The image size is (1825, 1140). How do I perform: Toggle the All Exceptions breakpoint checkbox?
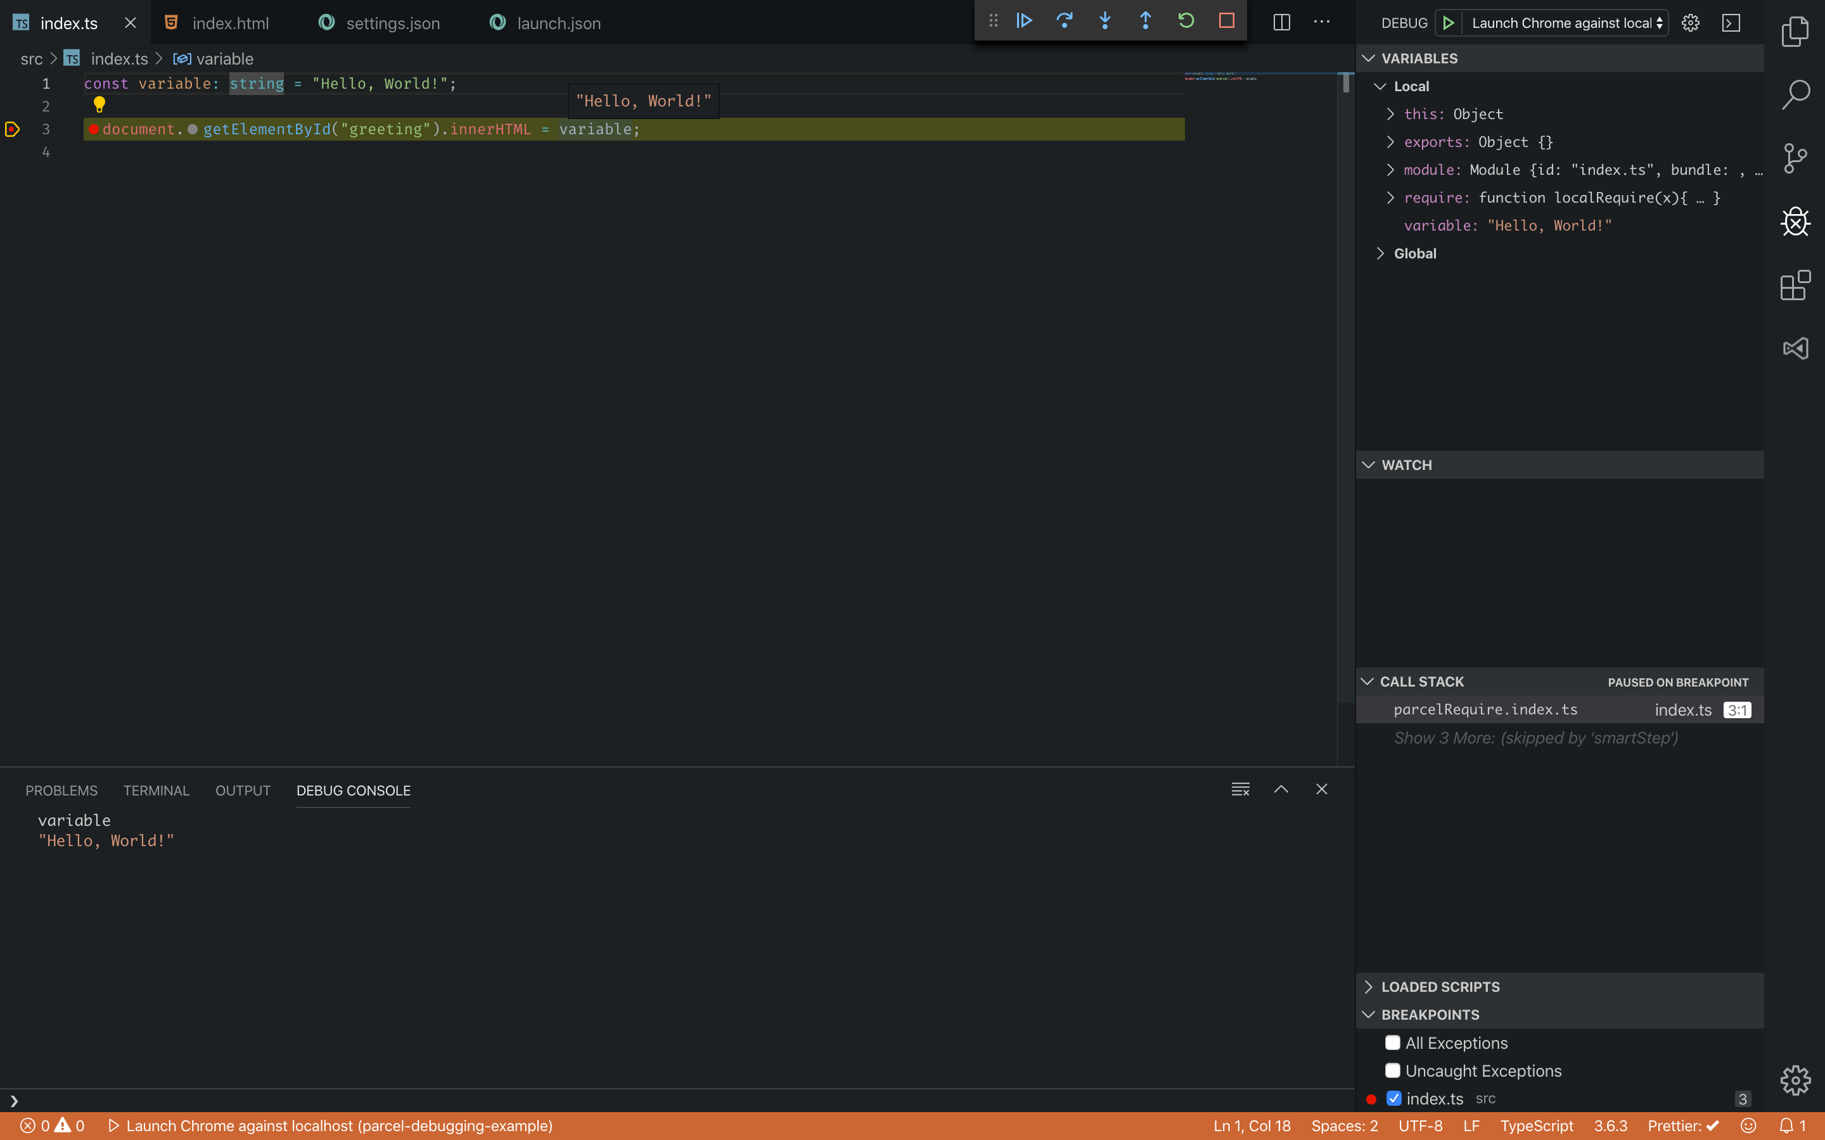[1392, 1041]
